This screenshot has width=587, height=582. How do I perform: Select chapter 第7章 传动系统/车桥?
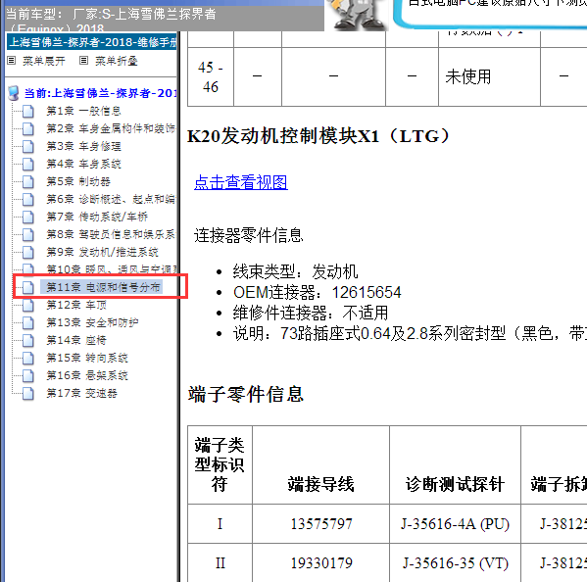[97, 218]
